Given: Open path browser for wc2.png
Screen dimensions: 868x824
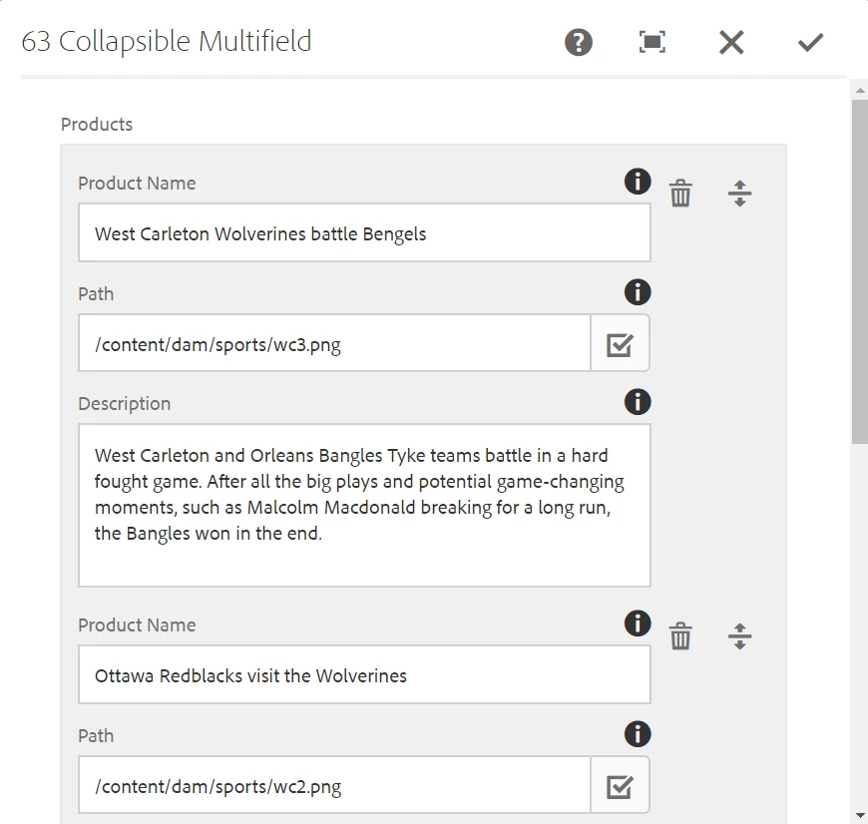Looking at the screenshot, I should tap(620, 786).
